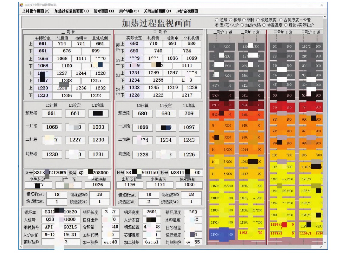Enable the 合同厚度±公差 radio option
Image resolution: width=341 pixels, height=253 pixels.
click(x=281, y=20)
